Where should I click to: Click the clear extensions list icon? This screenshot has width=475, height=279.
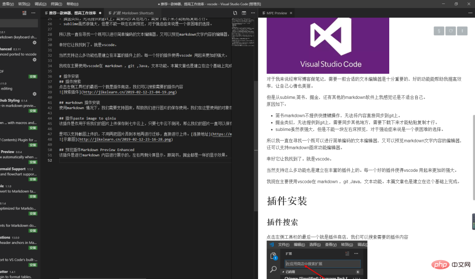tap(23, 13)
